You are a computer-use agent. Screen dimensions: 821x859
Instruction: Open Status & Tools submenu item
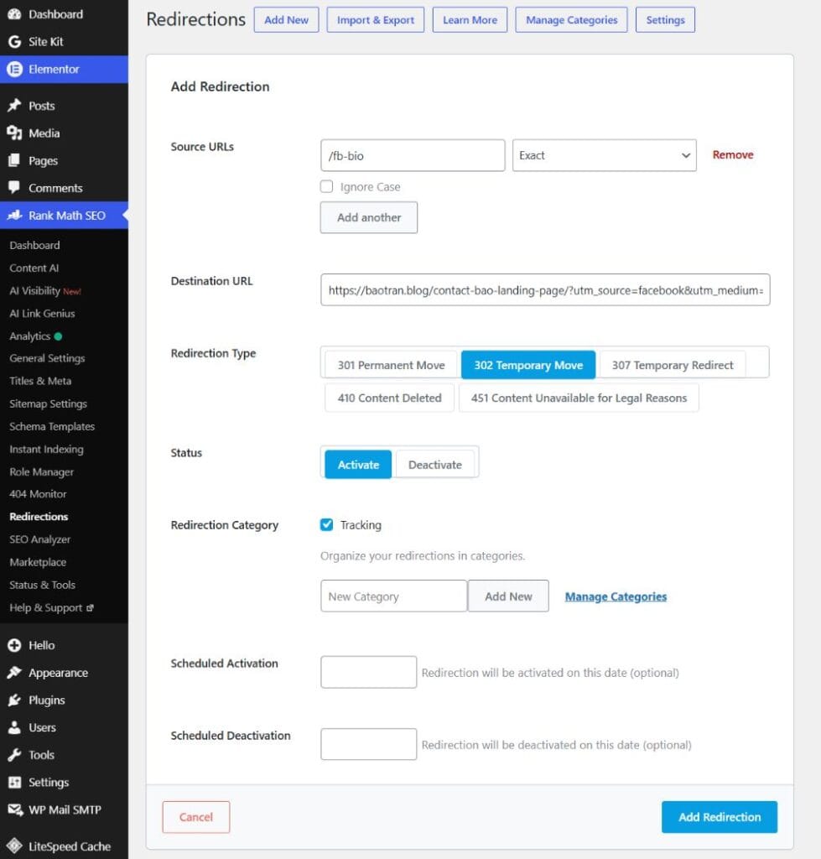pos(42,585)
